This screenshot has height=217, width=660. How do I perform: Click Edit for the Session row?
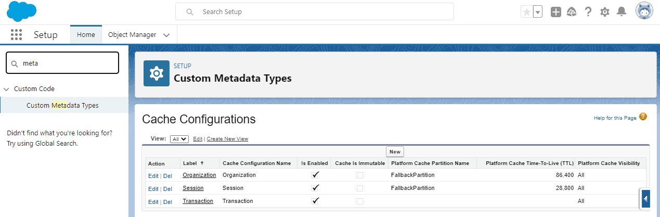(153, 189)
